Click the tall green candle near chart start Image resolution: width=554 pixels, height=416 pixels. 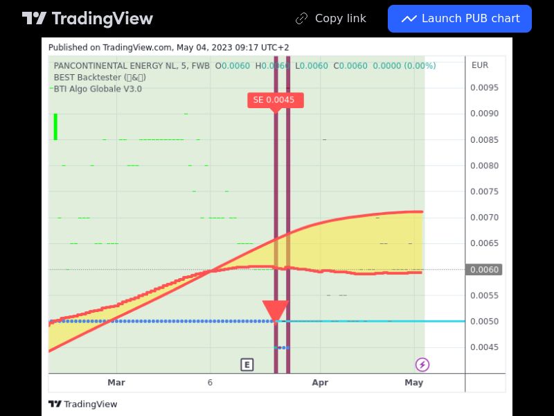pyautogui.click(x=55, y=127)
